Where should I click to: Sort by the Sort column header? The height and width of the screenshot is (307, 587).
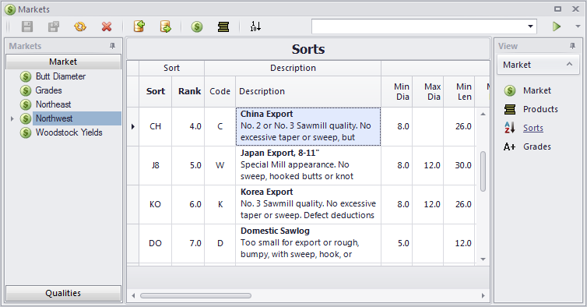click(x=156, y=91)
